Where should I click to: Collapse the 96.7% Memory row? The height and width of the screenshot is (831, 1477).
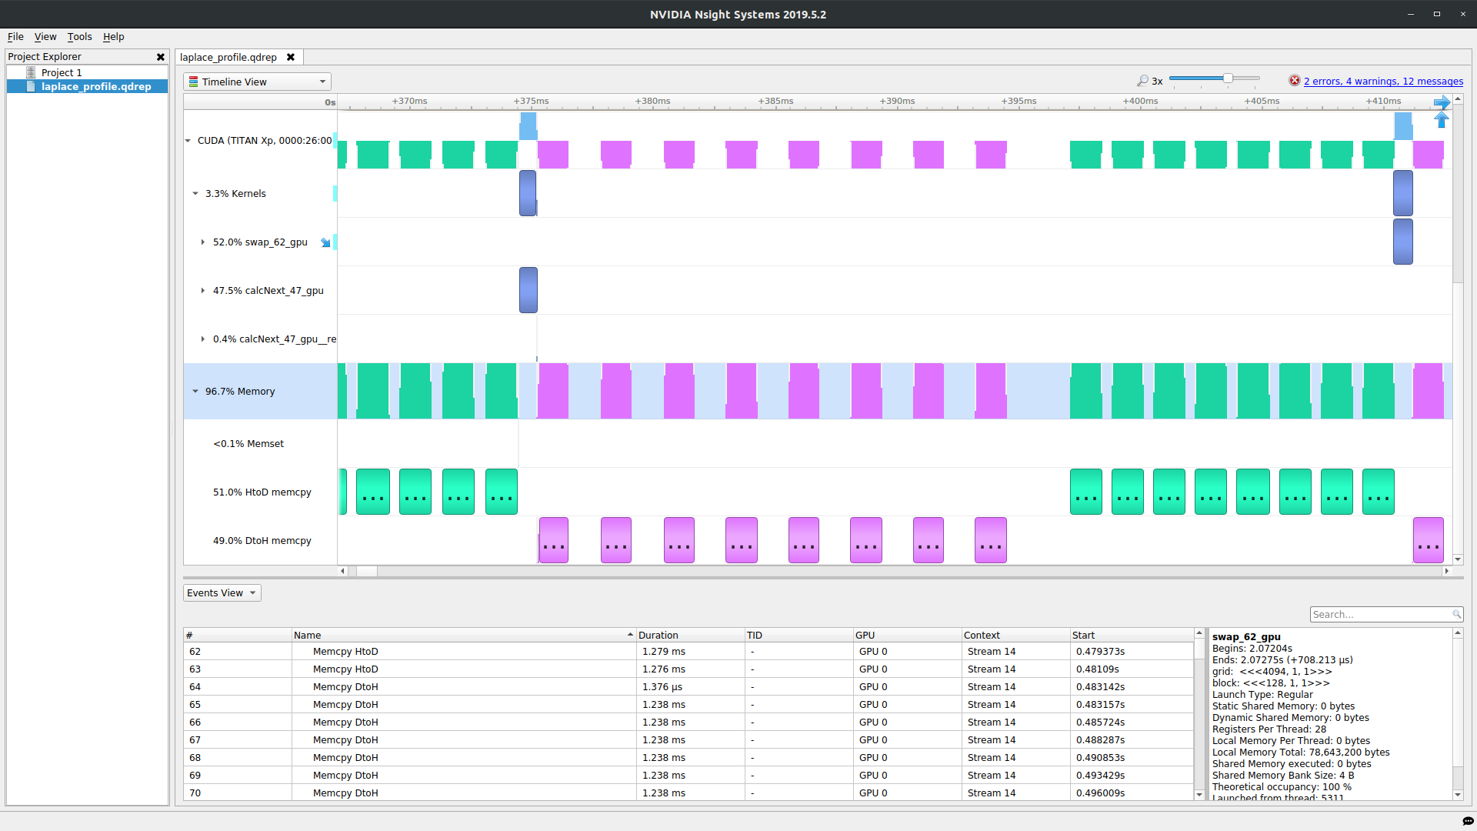[195, 392]
